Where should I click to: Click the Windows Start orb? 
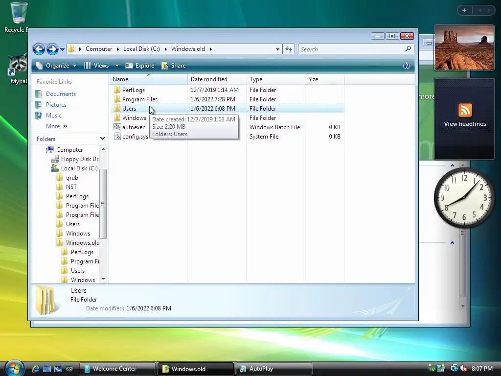(x=14, y=368)
